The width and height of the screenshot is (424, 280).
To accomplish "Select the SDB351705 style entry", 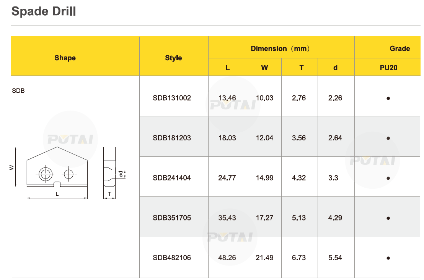I will (172, 218).
